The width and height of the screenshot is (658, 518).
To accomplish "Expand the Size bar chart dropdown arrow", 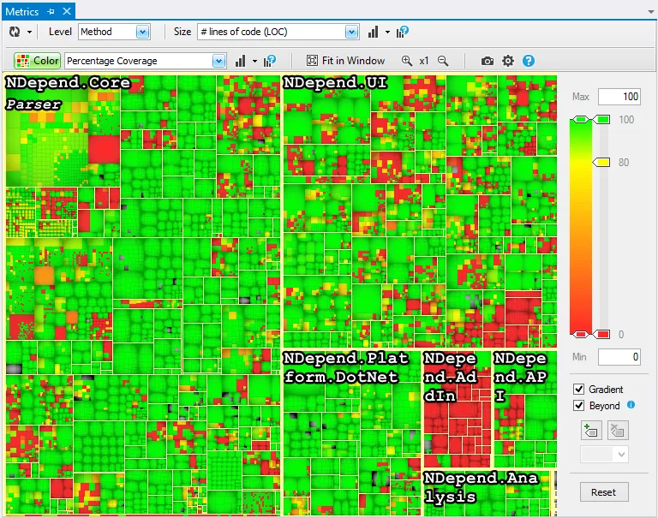I will (x=387, y=32).
